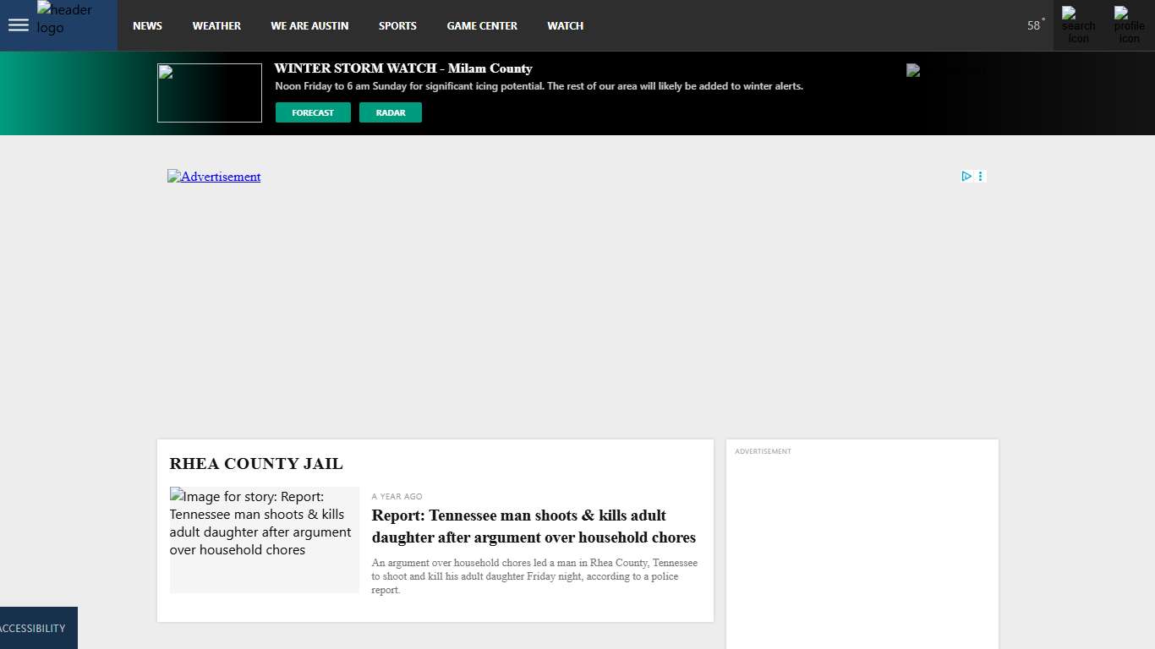Open site search via search icon
This screenshot has width=1155, height=649.
pyautogui.click(x=1078, y=25)
